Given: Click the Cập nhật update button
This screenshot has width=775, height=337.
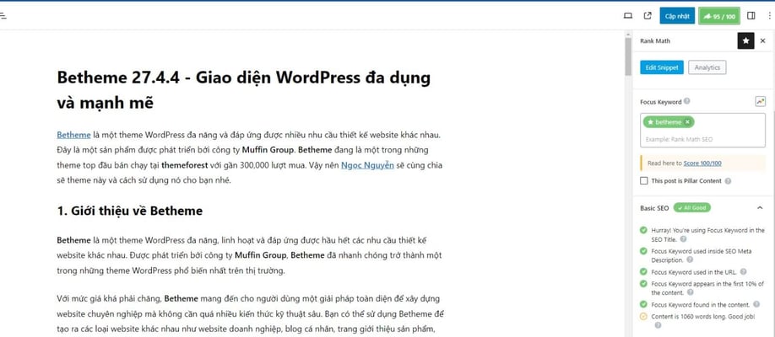Looking at the screenshot, I should point(677,16).
